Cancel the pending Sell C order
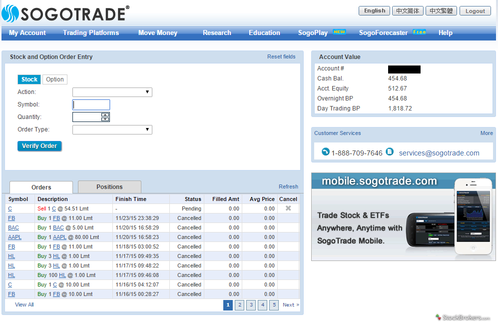This screenshot has width=498, height=327. click(288, 208)
